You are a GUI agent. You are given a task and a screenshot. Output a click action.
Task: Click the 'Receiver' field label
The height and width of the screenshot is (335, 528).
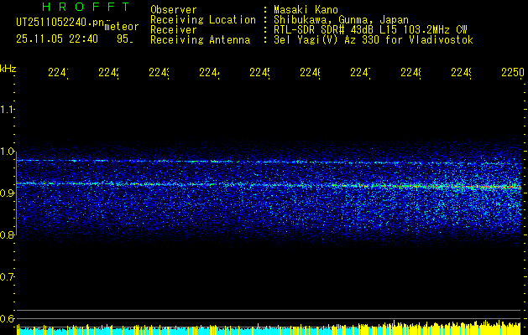coord(174,30)
